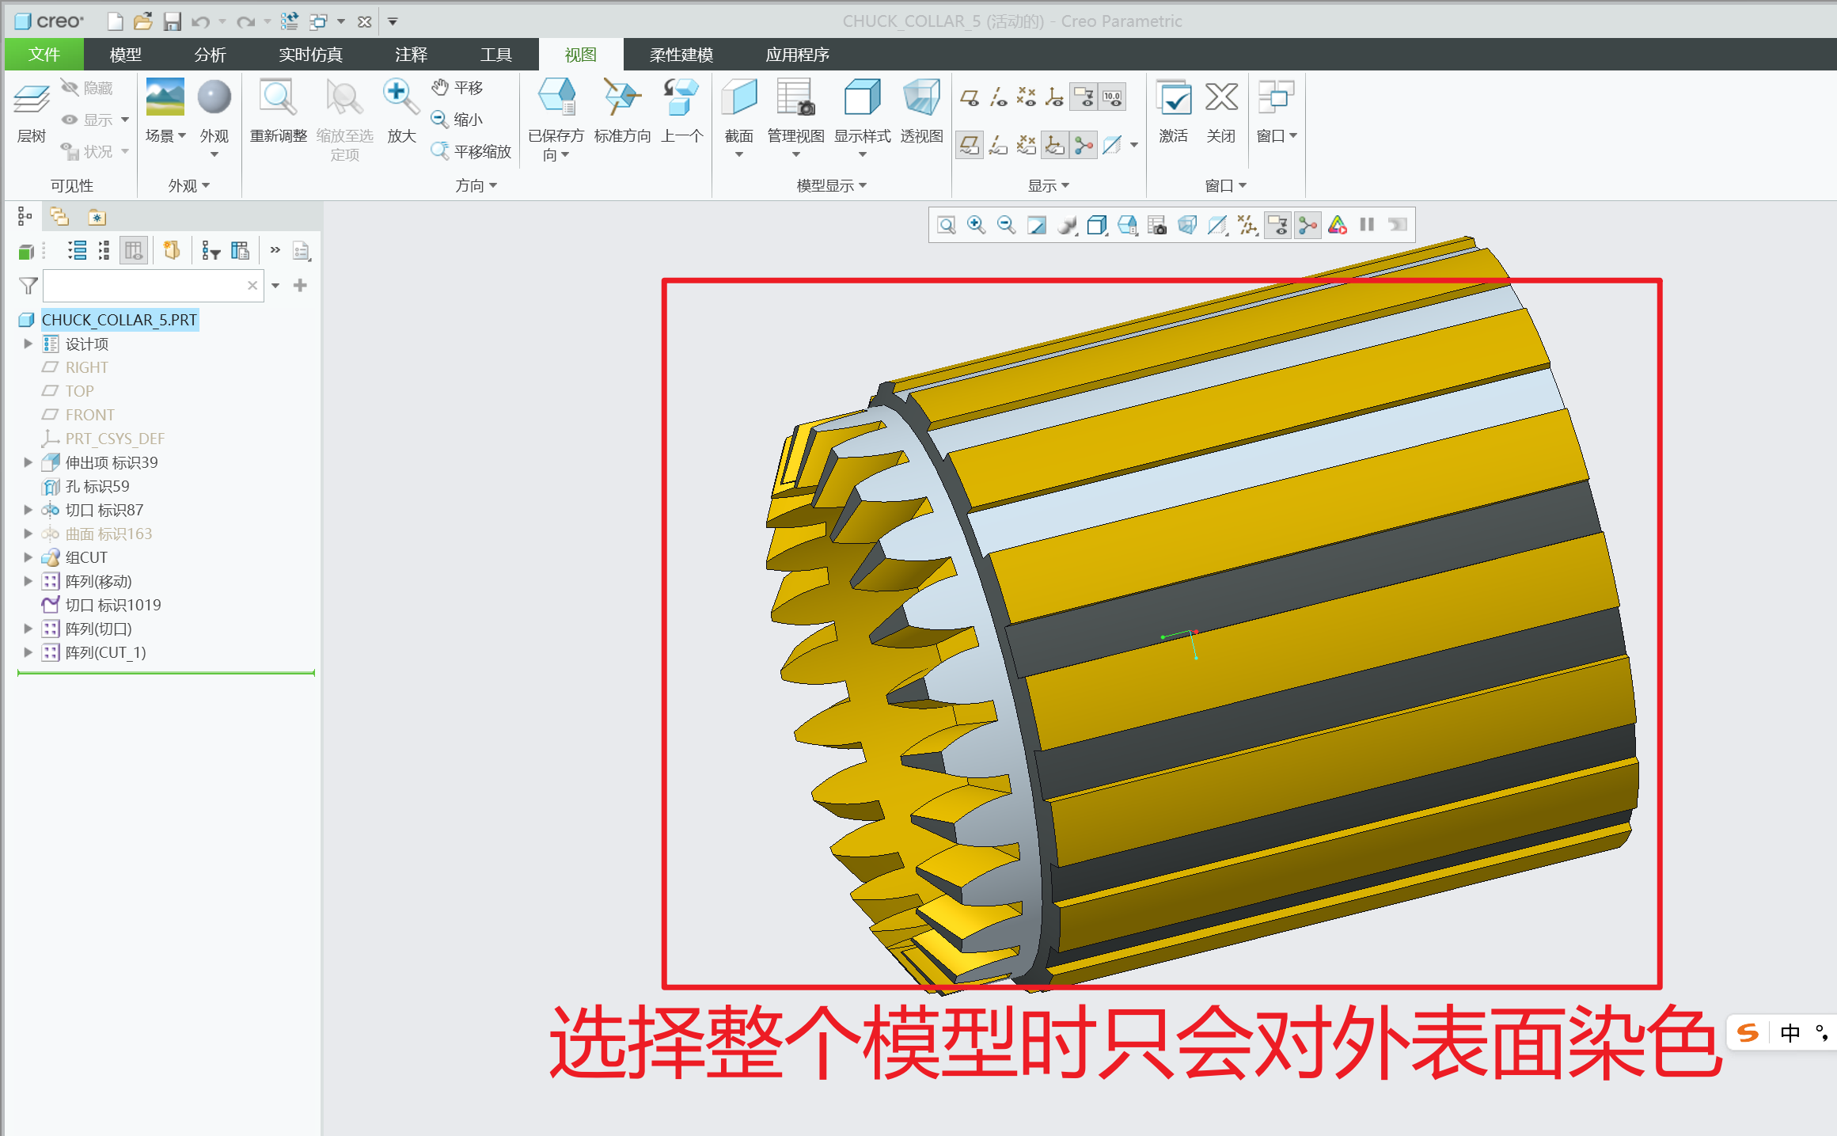Click the 层树 layer tree icon
Viewport: 1837px width, 1136px height.
(x=31, y=101)
